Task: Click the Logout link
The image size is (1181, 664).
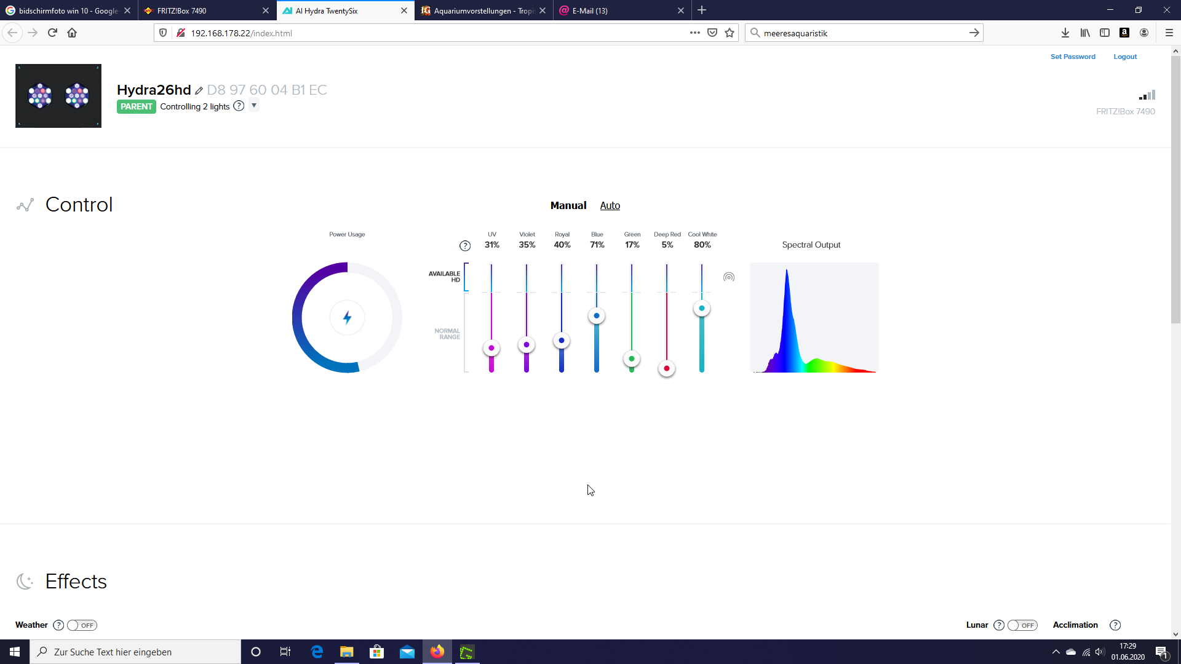Action: pos(1125,57)
